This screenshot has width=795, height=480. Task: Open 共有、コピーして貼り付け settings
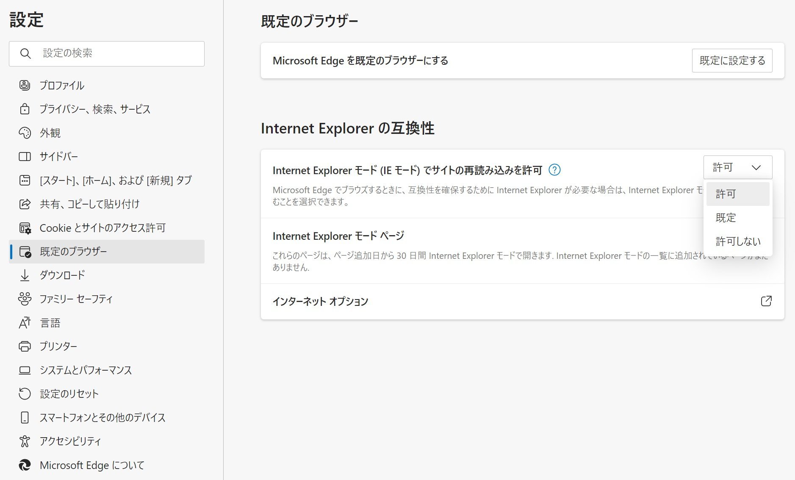click(x=107, y=204)
